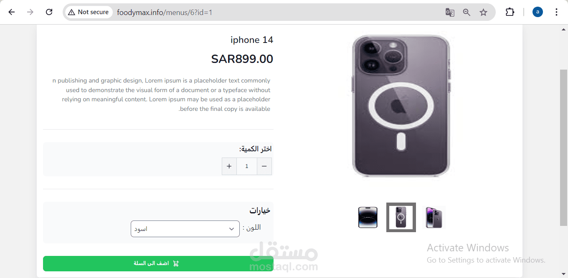Go back to the previous page
The height and width of the screenshot is (278, 568).
(12, 12)
